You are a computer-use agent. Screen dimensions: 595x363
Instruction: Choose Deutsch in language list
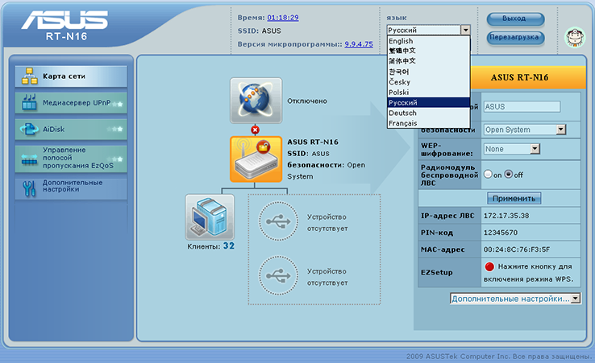[428, 113]
